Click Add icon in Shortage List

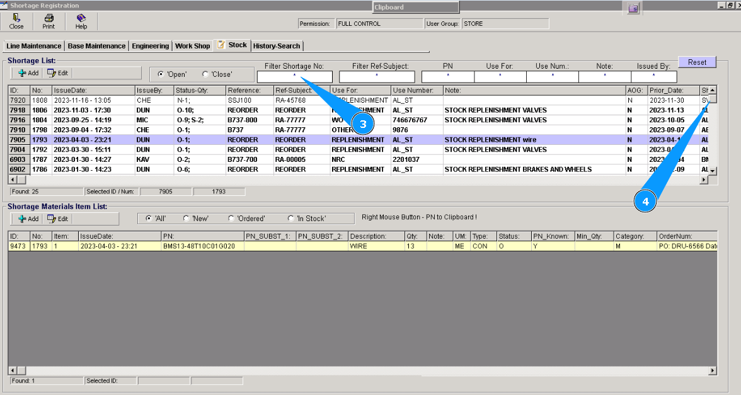pyautogui.click(x=22, y=73)
